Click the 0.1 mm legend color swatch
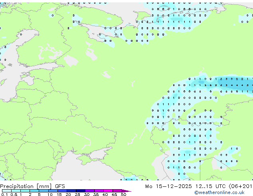Screen dimensions: 253x196 [x=7, y=191]
